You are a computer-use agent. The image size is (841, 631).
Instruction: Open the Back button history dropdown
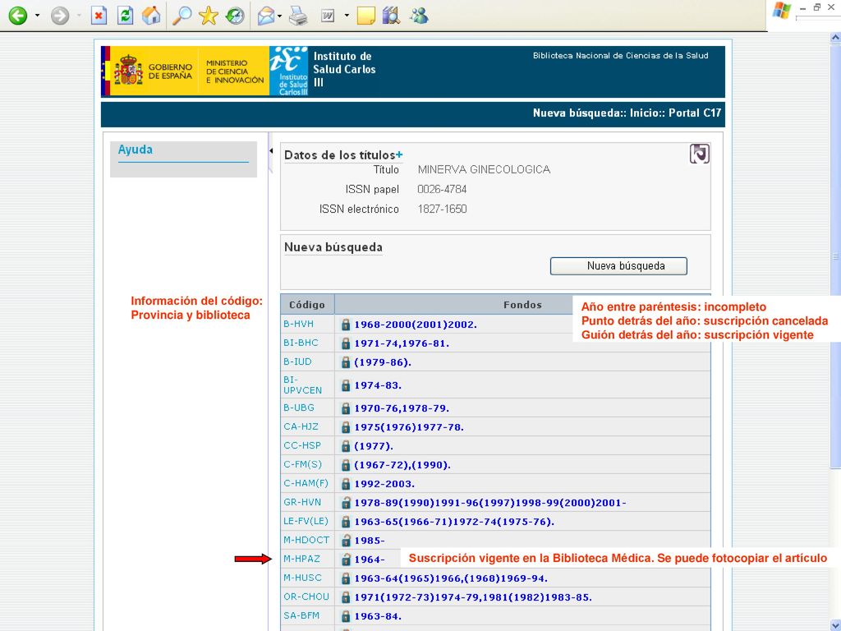pyautogui.click(x=37, y=16)
